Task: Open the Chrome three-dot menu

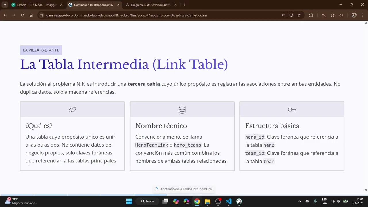Action: point(363,15)
